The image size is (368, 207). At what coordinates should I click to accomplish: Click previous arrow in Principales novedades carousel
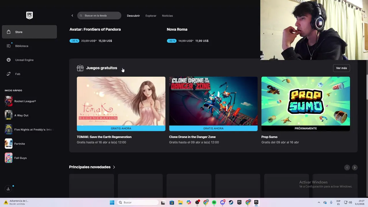347,167
